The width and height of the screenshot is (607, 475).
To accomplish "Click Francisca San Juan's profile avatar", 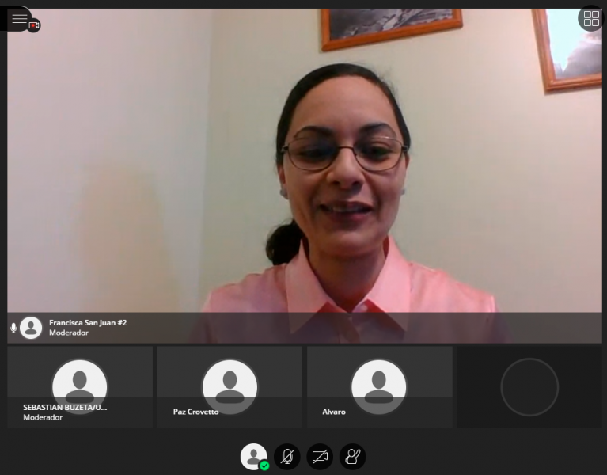I will (31, 328).
